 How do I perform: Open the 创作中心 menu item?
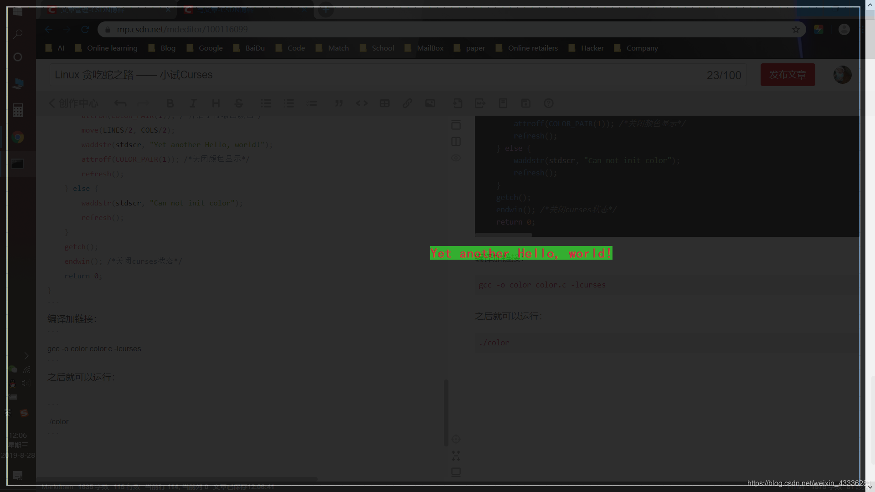[73, 102]
